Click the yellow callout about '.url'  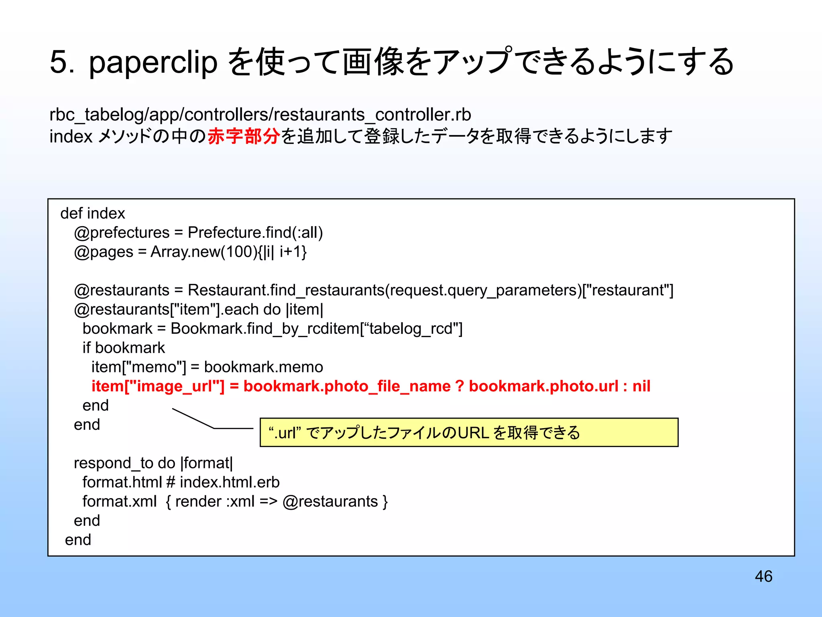(x=469, y=432)
